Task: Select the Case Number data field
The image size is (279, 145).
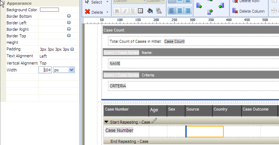Action: point(120,130)
